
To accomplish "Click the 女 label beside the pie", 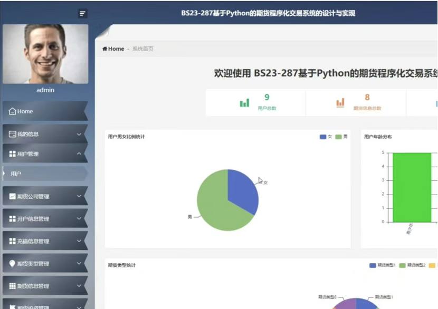I will pos(265,182).
